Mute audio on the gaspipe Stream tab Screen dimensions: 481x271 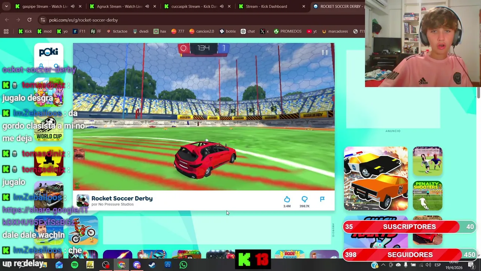click(73, 6)
